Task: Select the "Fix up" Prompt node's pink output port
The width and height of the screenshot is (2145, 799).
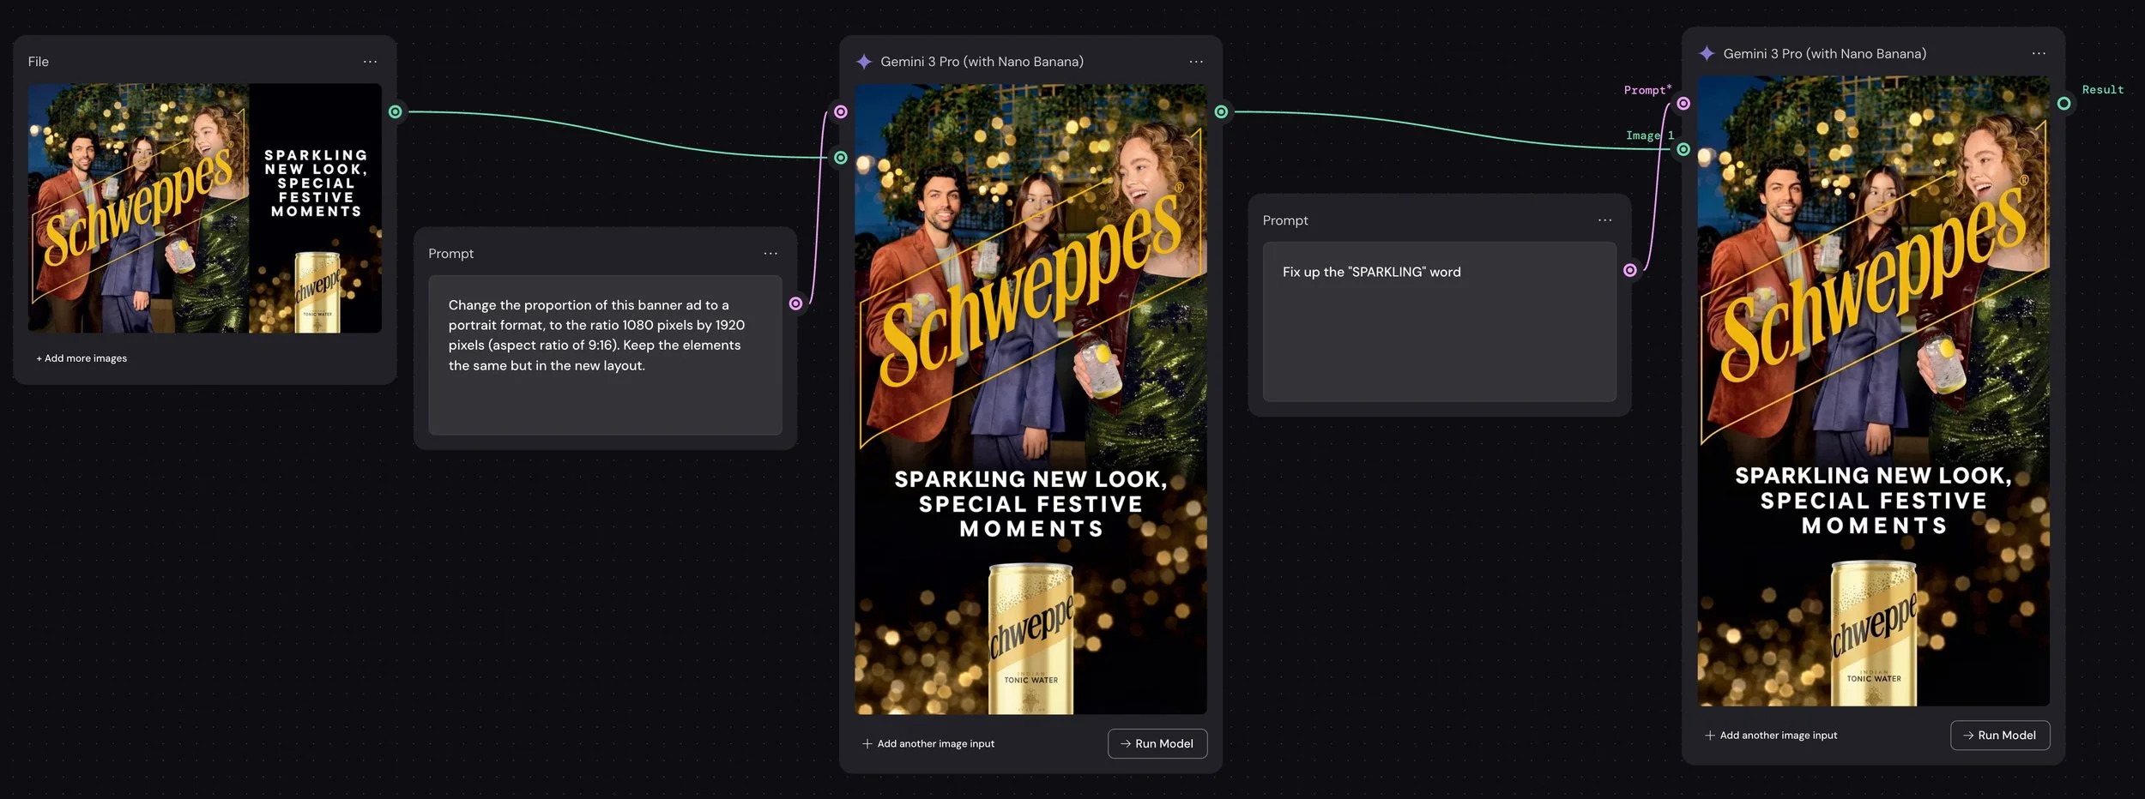Action: [x=1630, y=270]
